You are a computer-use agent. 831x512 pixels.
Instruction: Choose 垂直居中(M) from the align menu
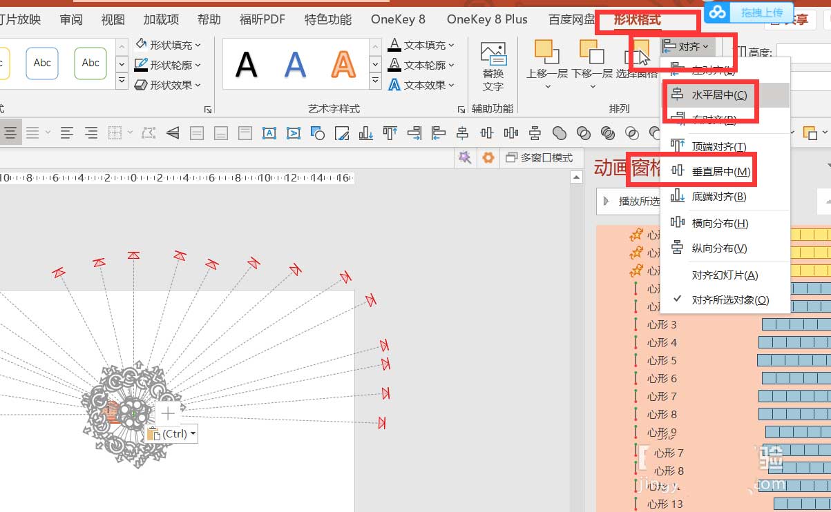(721, 172)
